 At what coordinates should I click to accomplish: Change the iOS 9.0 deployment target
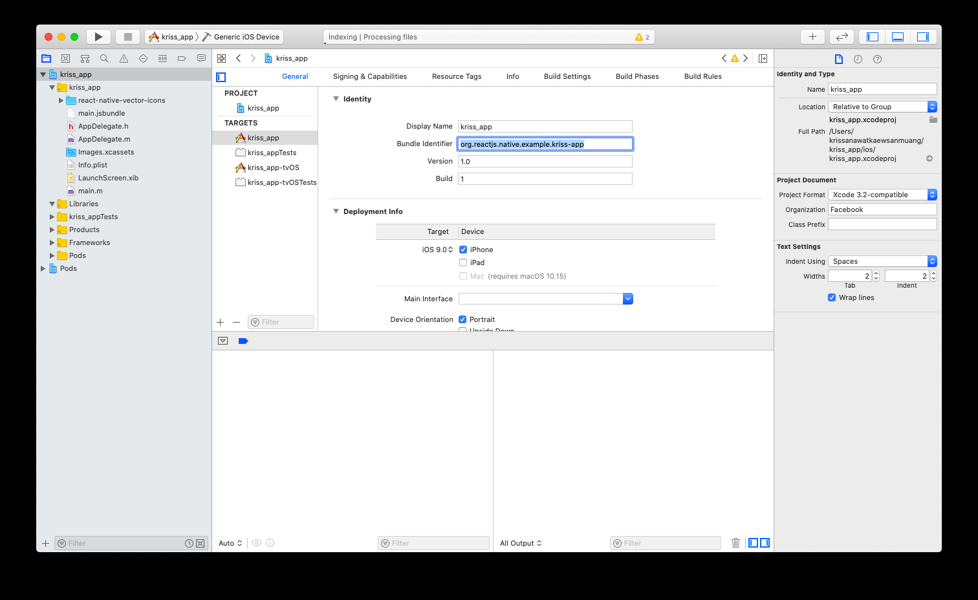coord(437,250)
